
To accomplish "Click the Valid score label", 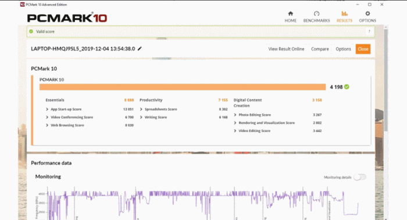I will point(45,31).
